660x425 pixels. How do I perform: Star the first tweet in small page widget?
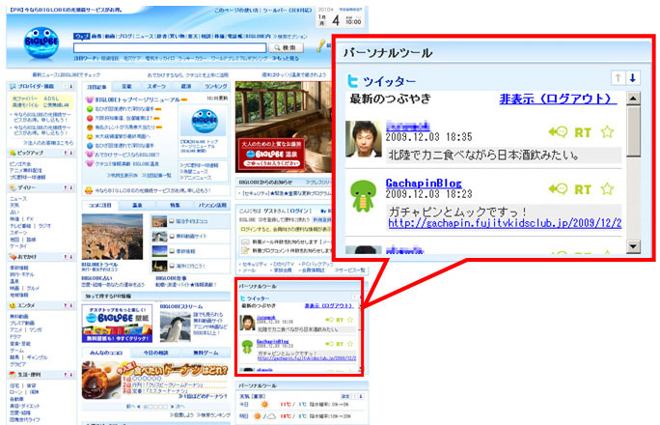click(x=350, y=320)
